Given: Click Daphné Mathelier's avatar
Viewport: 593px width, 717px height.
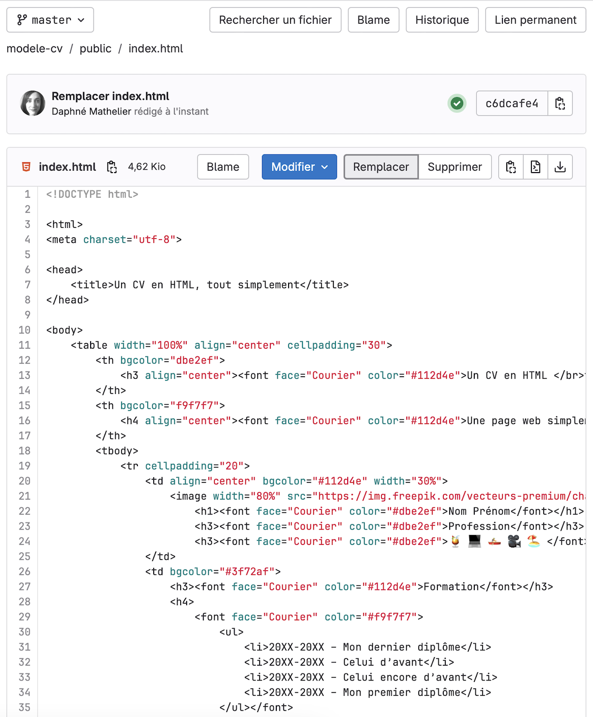Looking at the screenshot, I should (x=33, y=104).
